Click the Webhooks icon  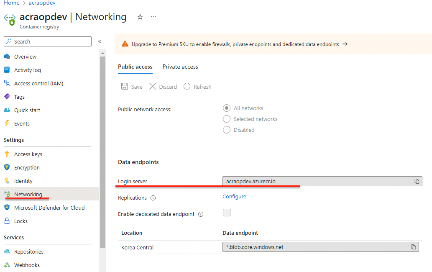pyautogui.click(x=7, y=264)
